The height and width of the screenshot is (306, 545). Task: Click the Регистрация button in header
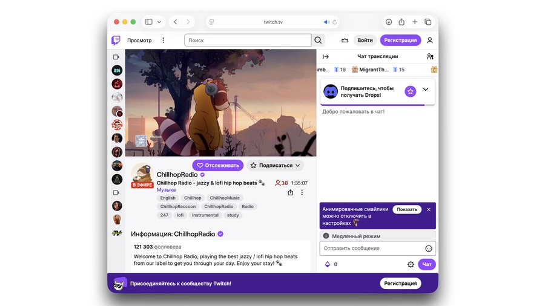pos(400,41)
